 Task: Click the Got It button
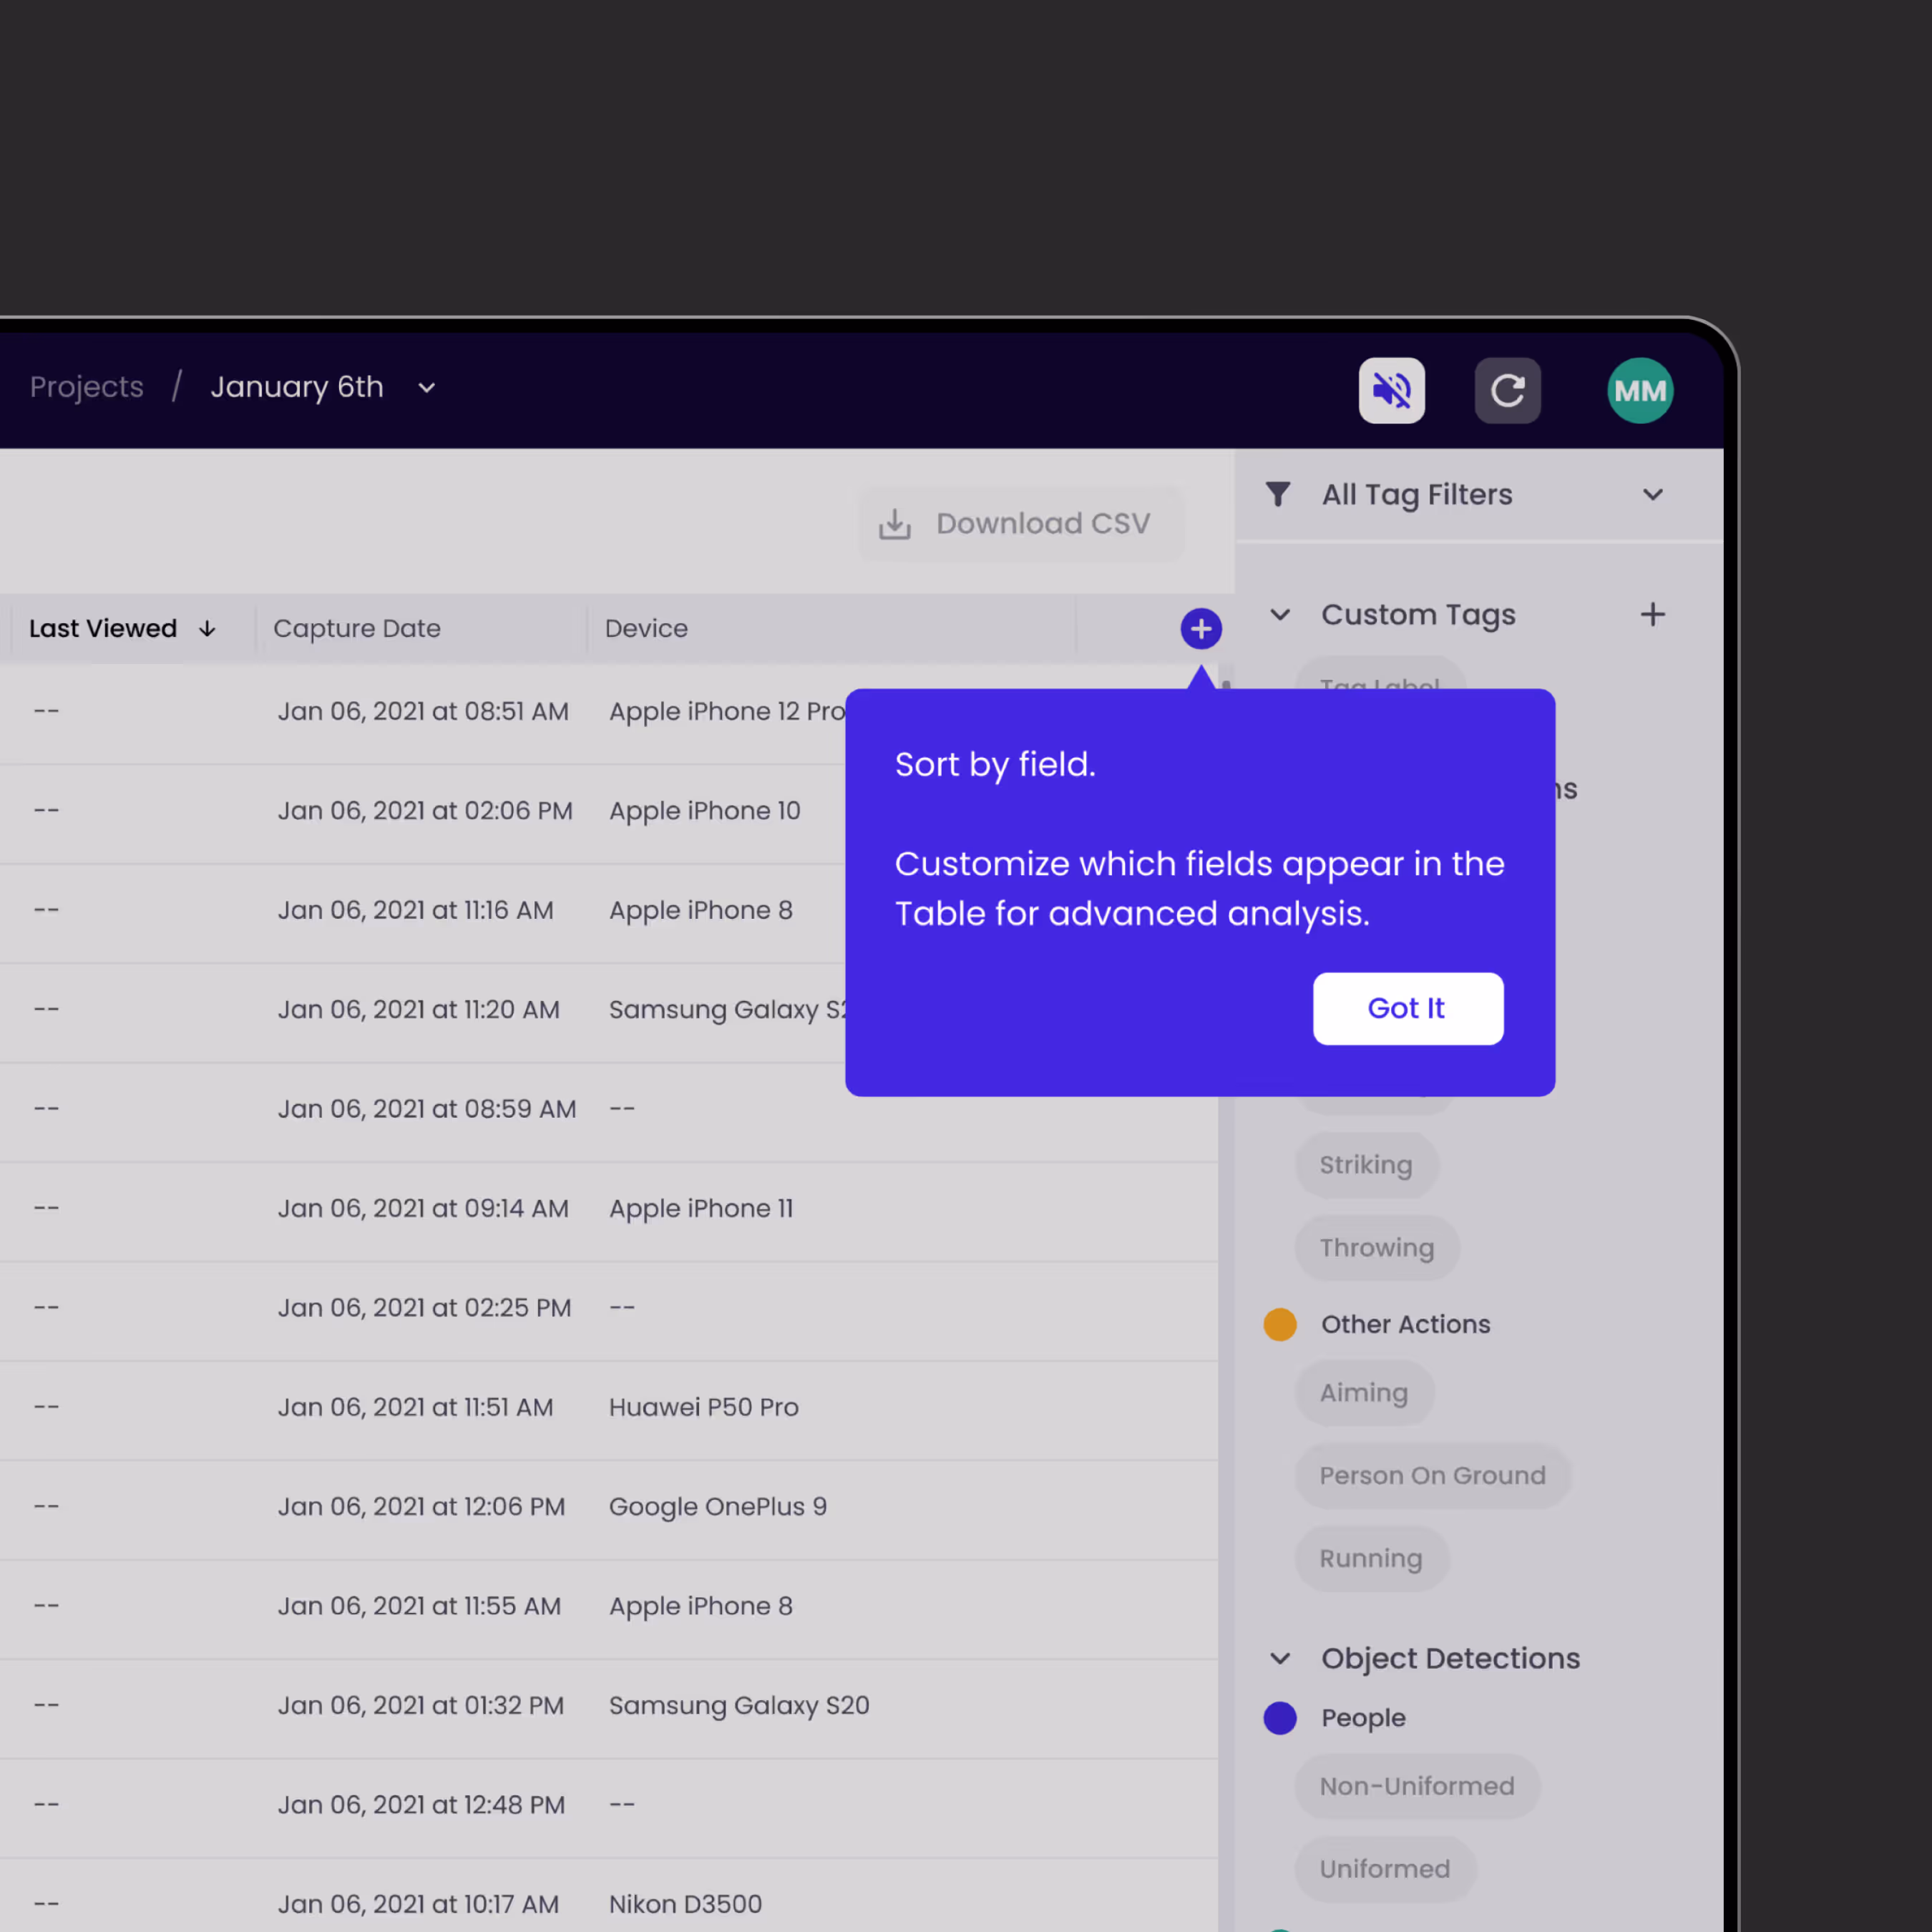coord(1408,1008)
